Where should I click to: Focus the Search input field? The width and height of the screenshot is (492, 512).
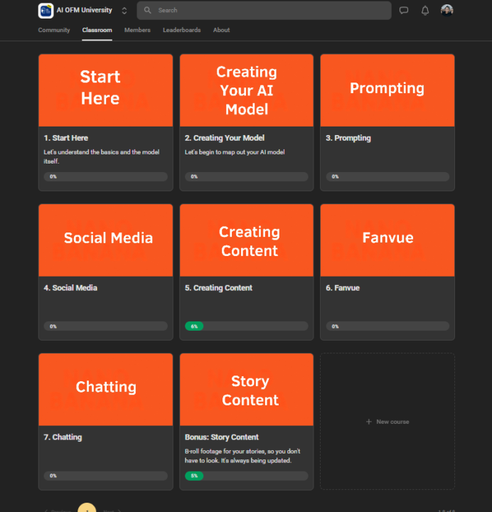point(264,11)
